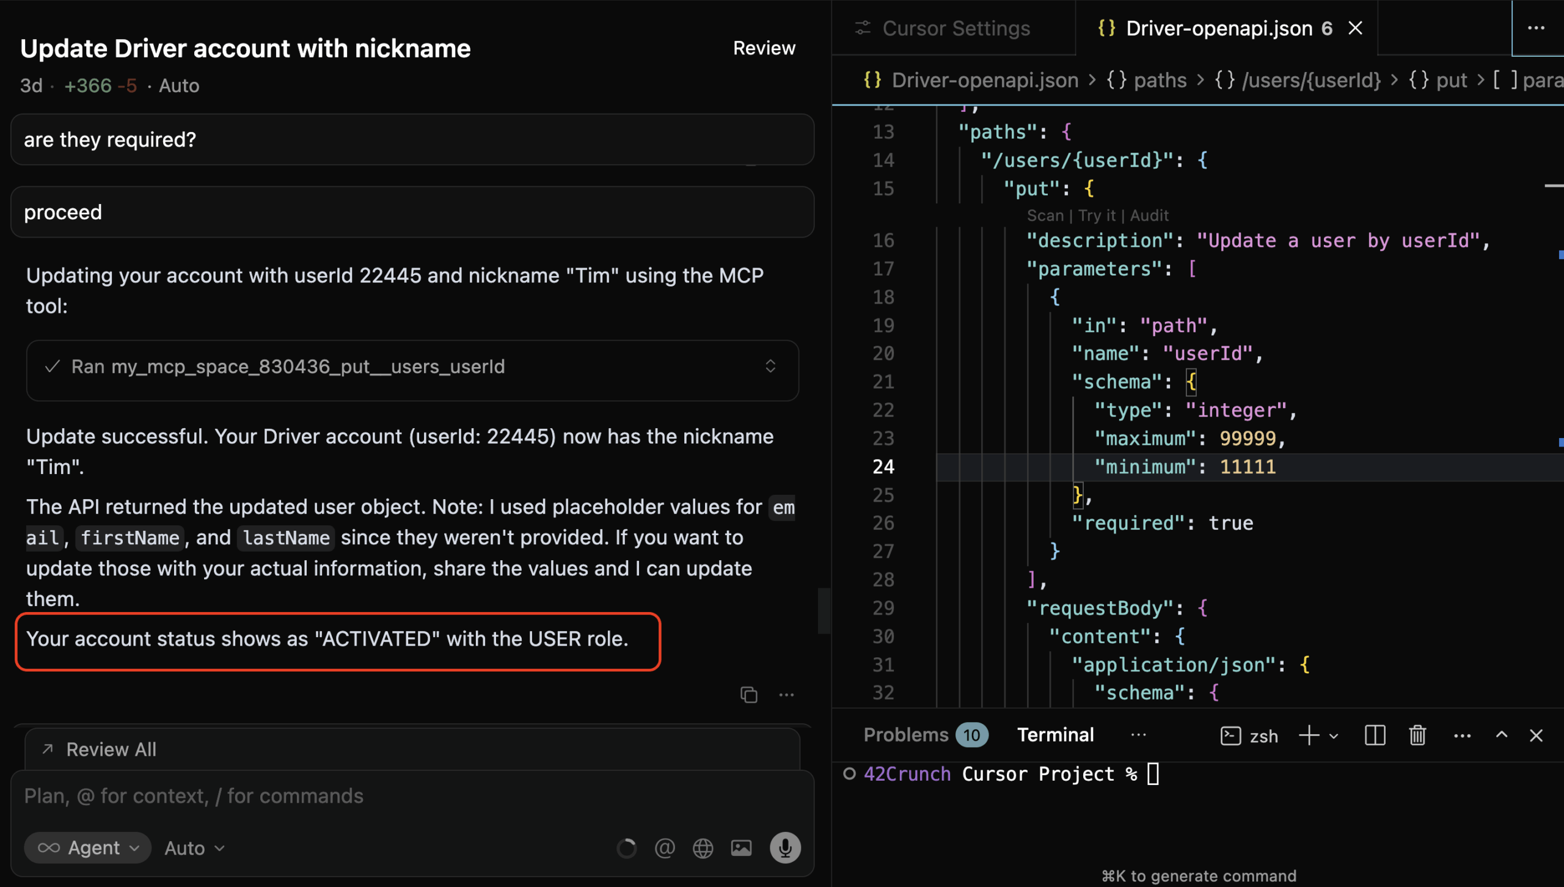
Task: Split the terminal with split icon
Action: pyautogui.click(x=1375, y=735)
